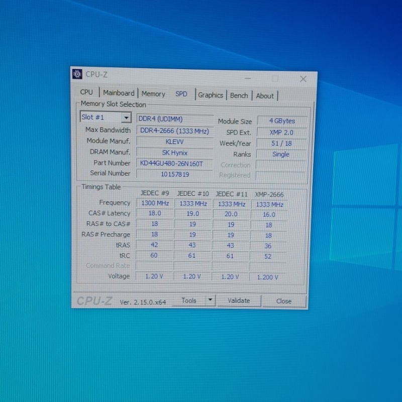Click the Ranks value Single

pyautogui.click(x=281, y=154)
